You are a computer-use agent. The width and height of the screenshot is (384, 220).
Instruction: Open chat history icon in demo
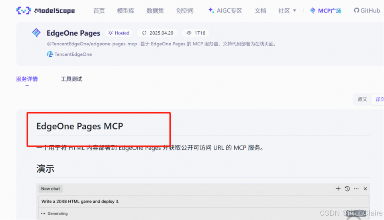pyautogui.click(x=347, y=188)
